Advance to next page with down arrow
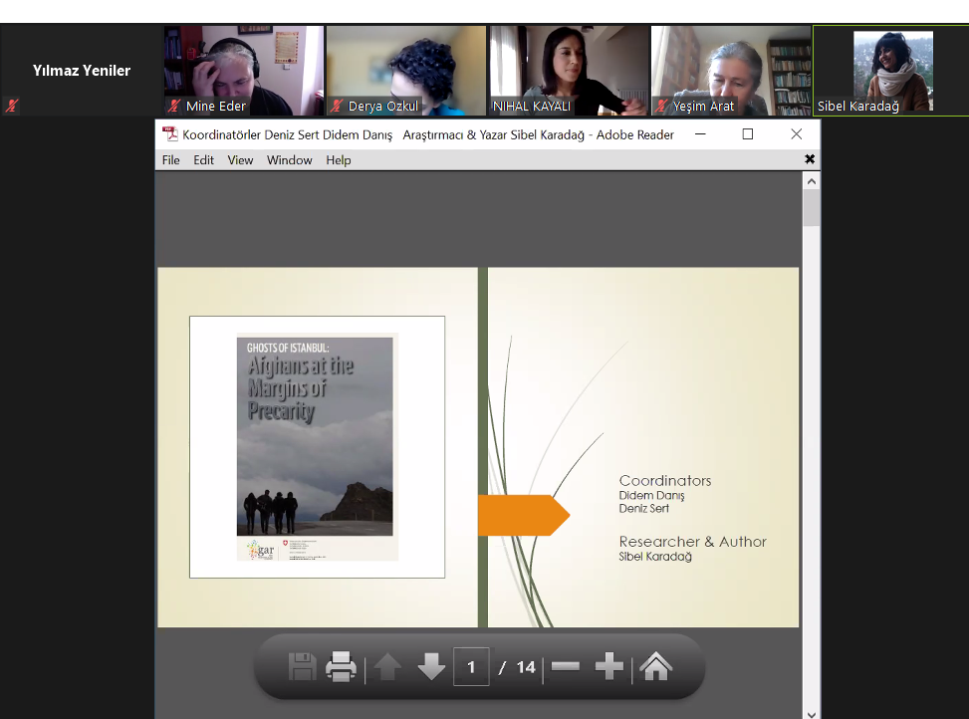969x719 pixels. pos(431,667)
